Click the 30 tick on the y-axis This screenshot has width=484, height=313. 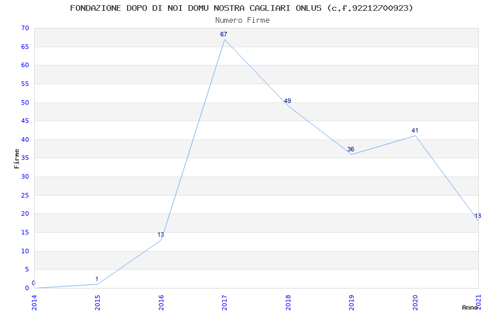(25, 176)
